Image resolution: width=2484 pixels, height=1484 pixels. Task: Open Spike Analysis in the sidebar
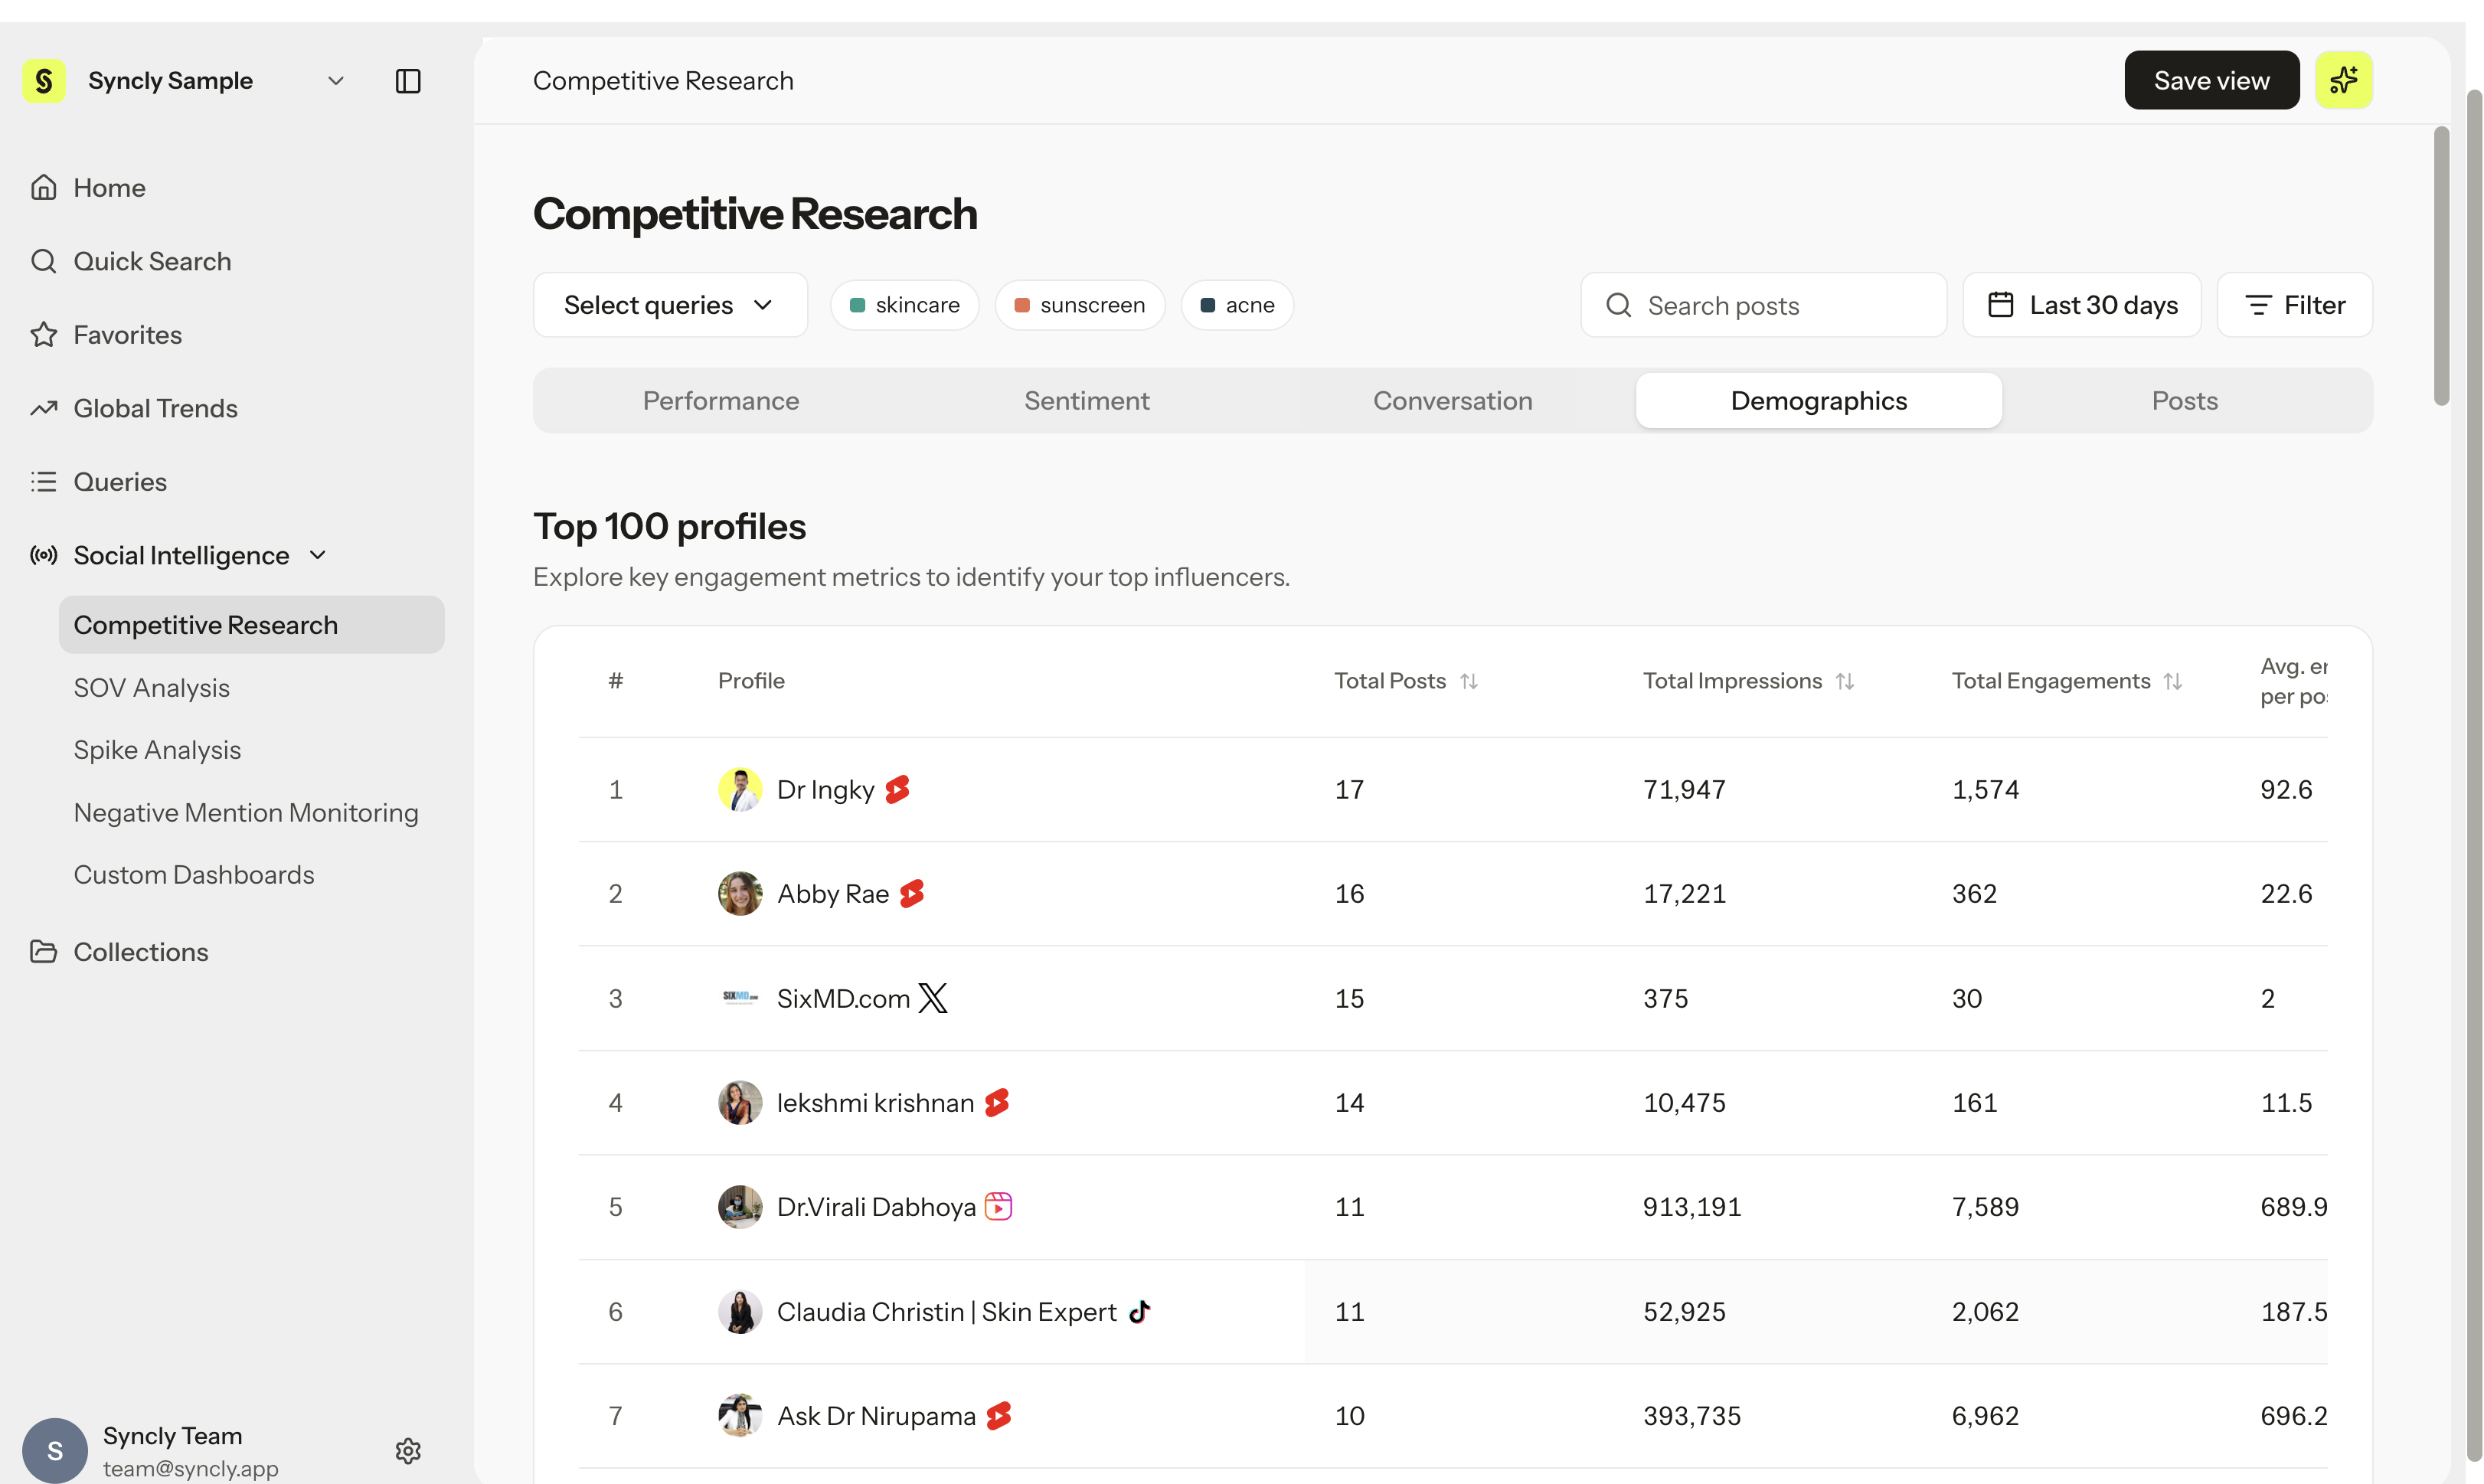pos(157,750)
